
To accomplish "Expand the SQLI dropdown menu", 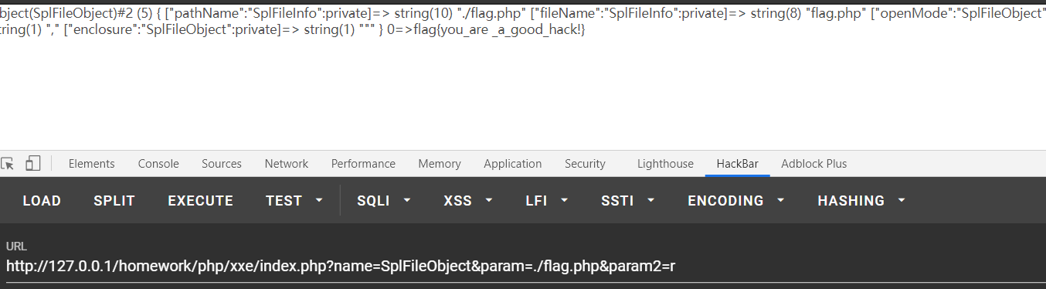I will tap(384, 201).
